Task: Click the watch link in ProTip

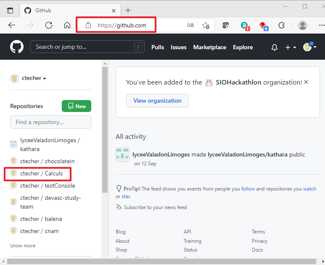Action: point(309,189)
